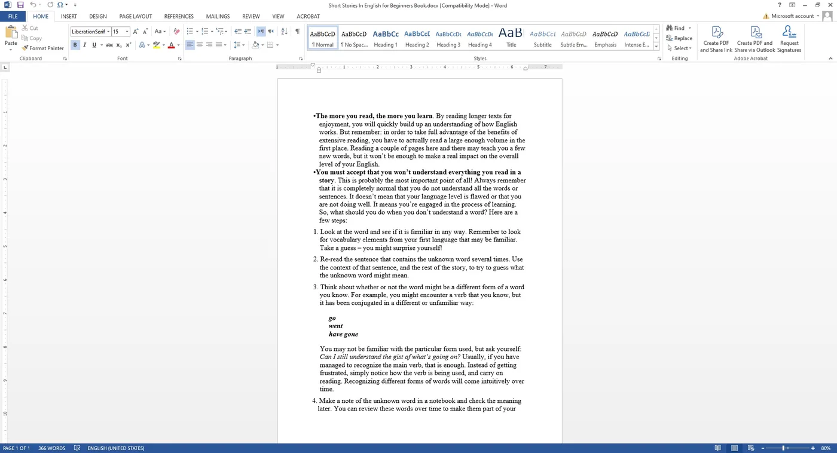The image size is (837, 453).
Task: Toggle Italic formatting
Action: (x=84, y=45)
